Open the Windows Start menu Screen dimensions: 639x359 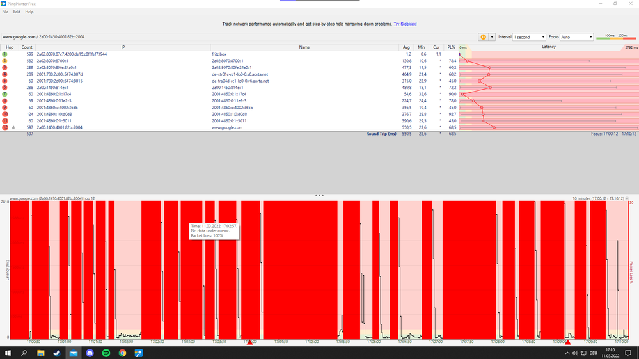[8, 353]
